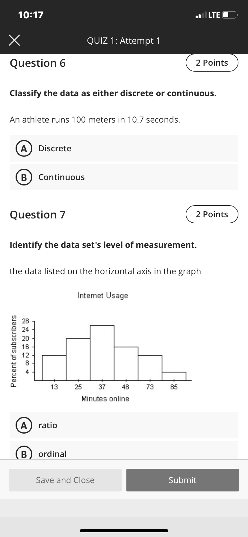This screenshot has width=248, height=537.
Task: Tap the LTE network indicator
Action: 214,15
